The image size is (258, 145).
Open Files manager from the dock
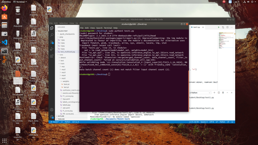pos(4,25)
